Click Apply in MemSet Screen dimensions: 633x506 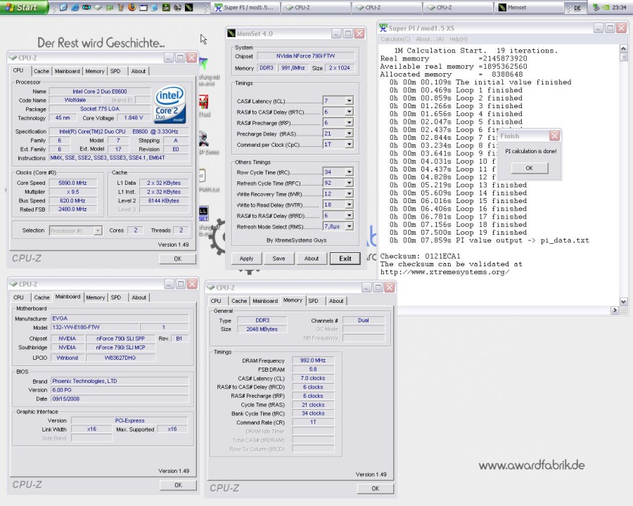coord(246,258)
